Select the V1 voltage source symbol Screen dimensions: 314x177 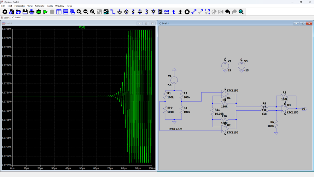[x=174, y=80]
